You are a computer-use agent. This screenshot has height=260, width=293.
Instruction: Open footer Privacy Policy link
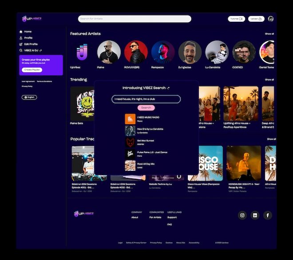tap(156, 243)
